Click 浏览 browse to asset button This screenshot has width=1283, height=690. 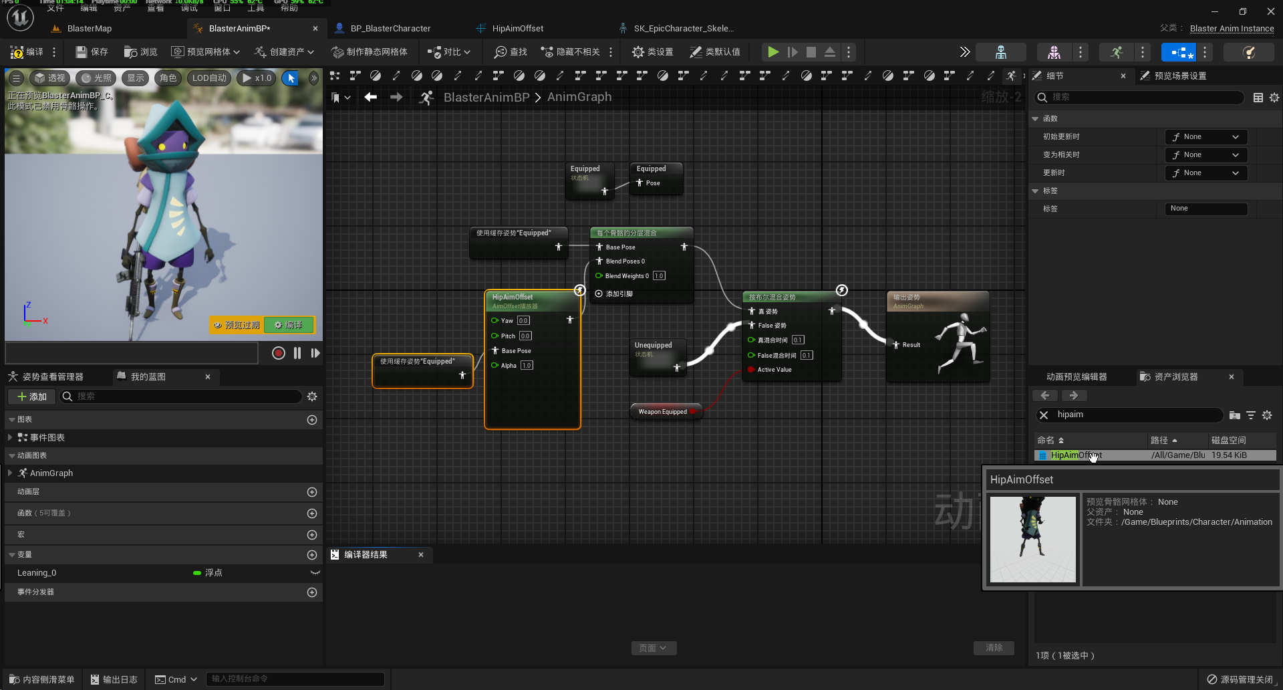click(141, 52)
